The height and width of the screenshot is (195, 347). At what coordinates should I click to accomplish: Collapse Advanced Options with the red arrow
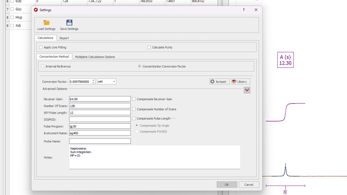point(247,90)
